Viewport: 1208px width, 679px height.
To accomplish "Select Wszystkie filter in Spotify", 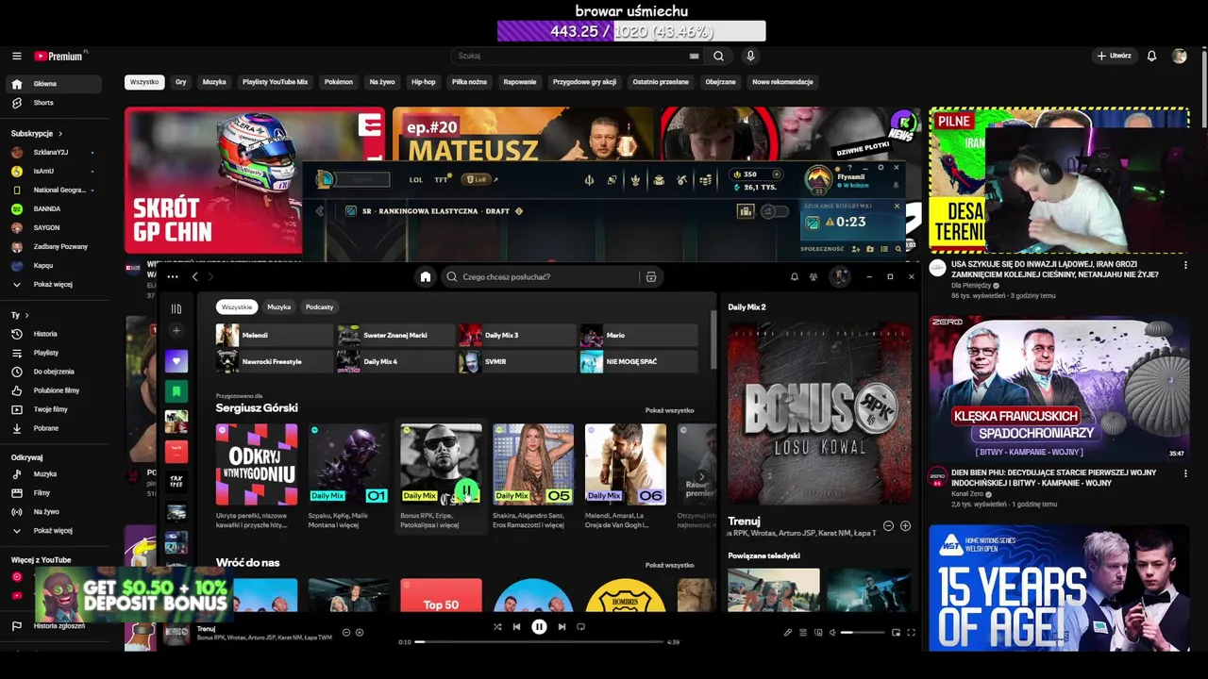I will tap(236, 306).
